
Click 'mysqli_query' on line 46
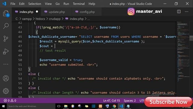[x=70, y=41]
